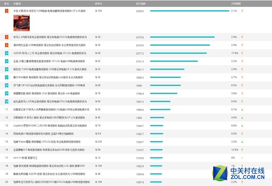Click the 排名 column header
The image size is (272, 186).
tap(7, 4)
